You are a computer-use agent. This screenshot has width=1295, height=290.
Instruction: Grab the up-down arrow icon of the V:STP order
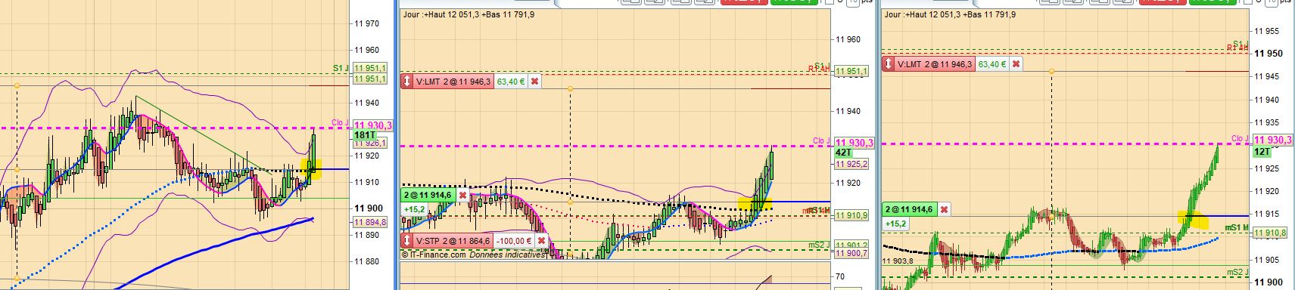pos(406,241)
